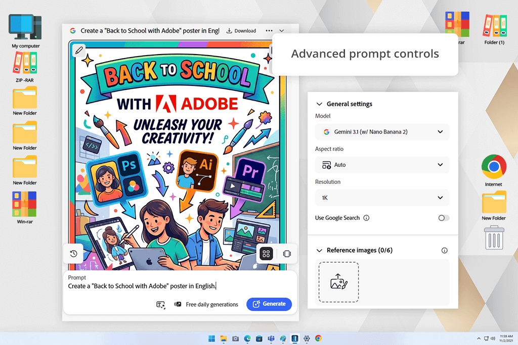This screenshot has height=345, width=518.
Task: Click the text prompt helper icon
Action: (x=160, y=305)
